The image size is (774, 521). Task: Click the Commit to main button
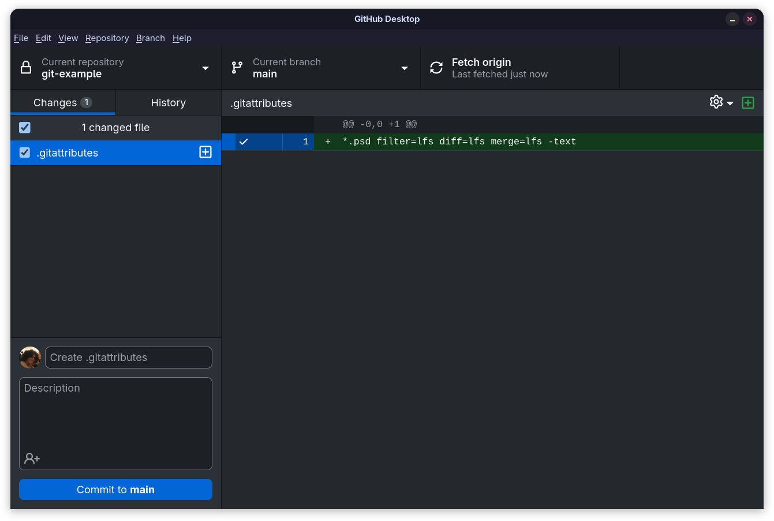tap(115, 490)
